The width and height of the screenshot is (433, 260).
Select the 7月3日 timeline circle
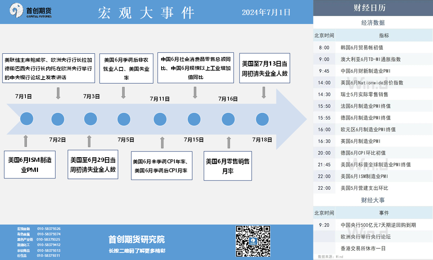90,119
